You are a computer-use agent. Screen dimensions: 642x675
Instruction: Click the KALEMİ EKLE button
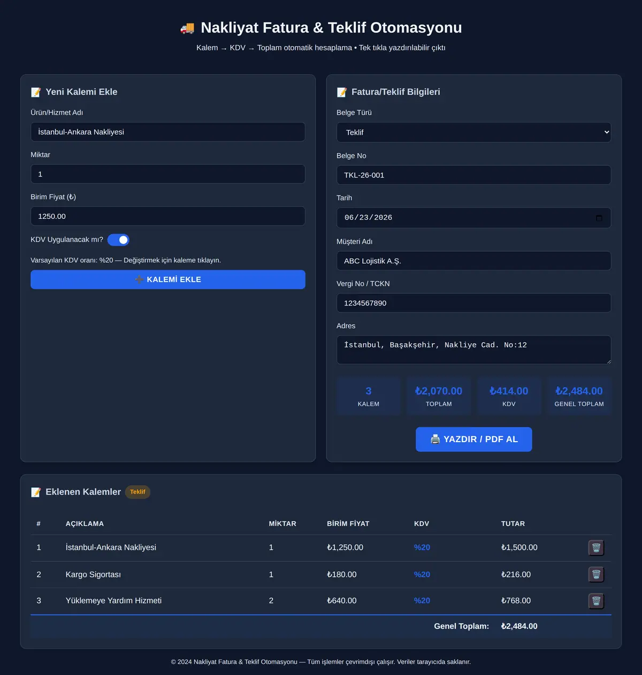[168, 279]
